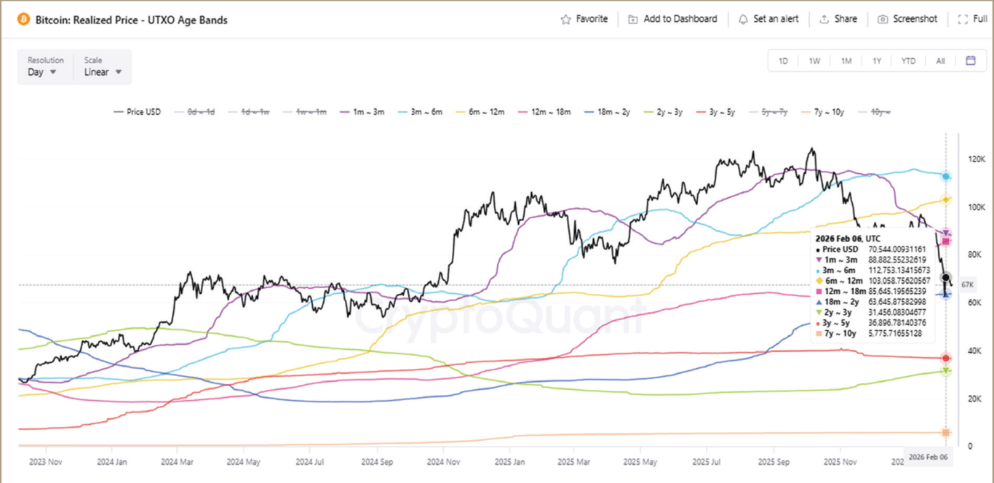The width and height of the screenshot is (994, 483).
Task: Select the 1D time range
Action: (x=783, y=61)
